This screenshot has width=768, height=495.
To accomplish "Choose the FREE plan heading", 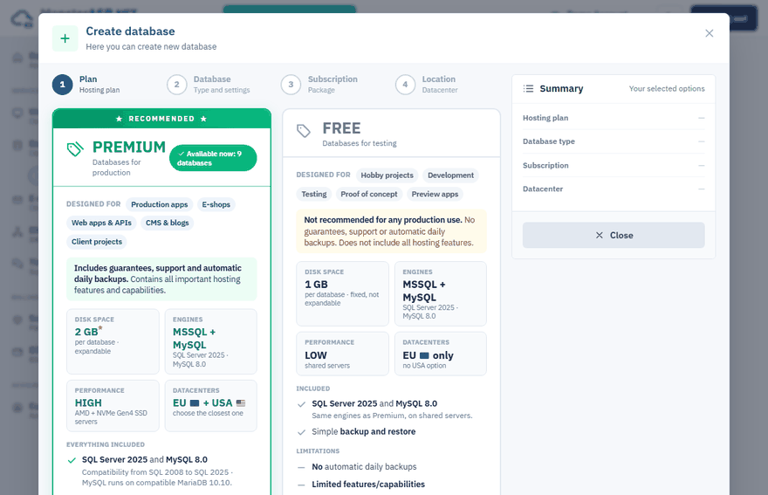I will pyautogui.click(x=341, y=128).
